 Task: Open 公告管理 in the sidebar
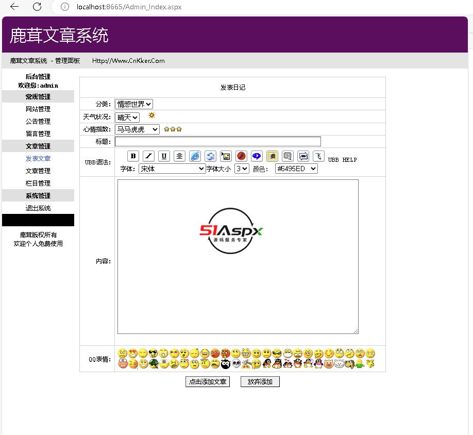pyautogui.click(x=38, y=121)
